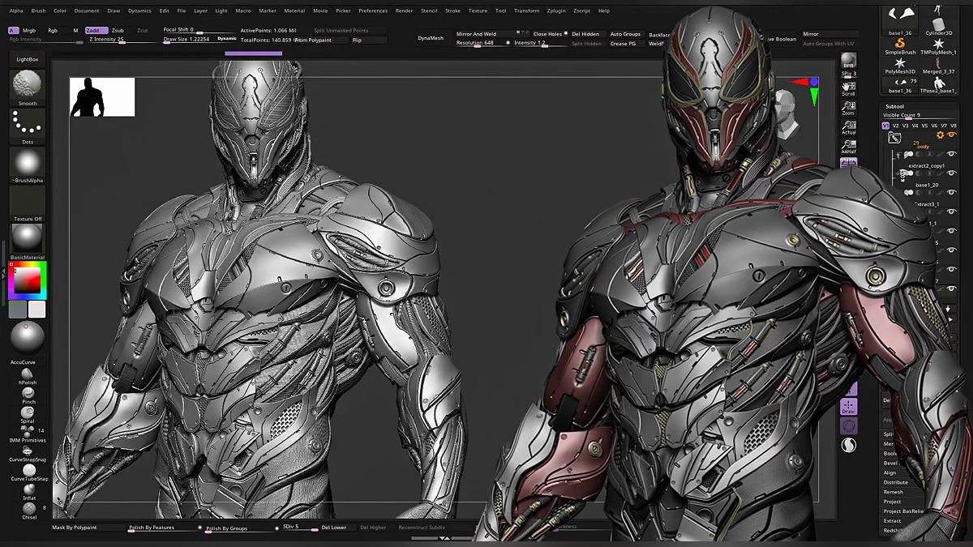
Task: Pick a color from the color square
Action: (x=27, y=280)
